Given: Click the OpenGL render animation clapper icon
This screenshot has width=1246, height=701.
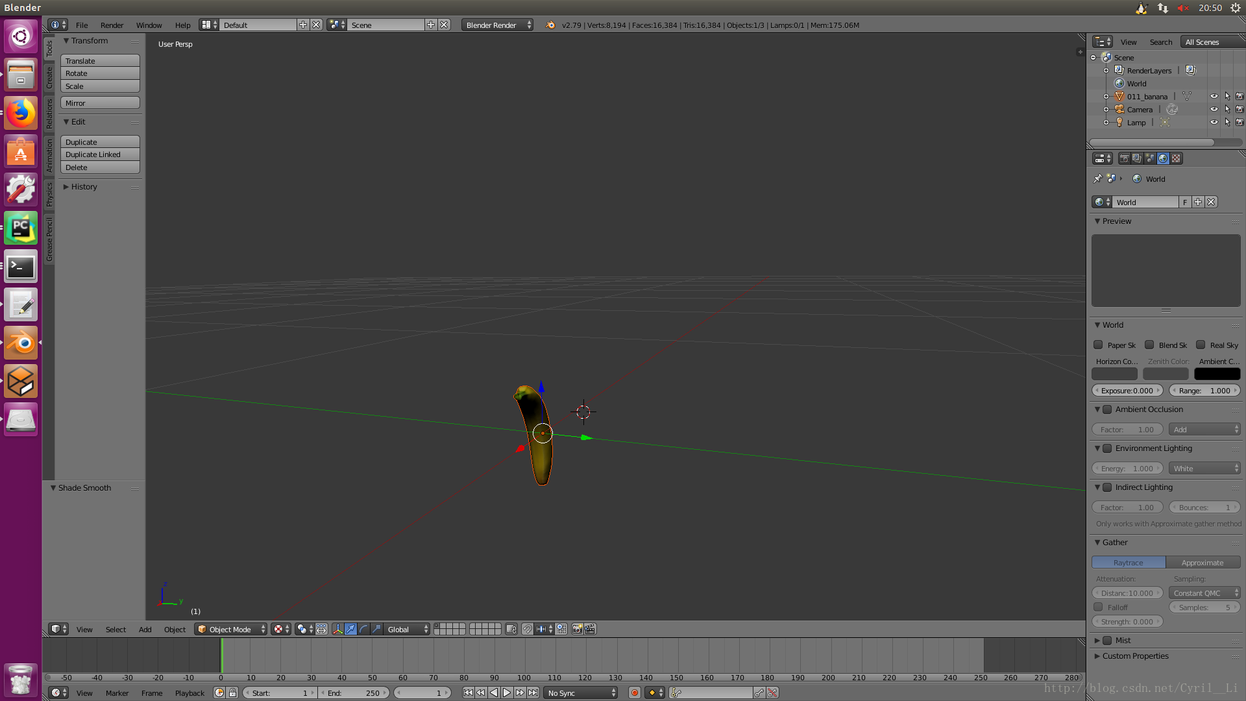Looking at the screenshot, I should (590, 629).
